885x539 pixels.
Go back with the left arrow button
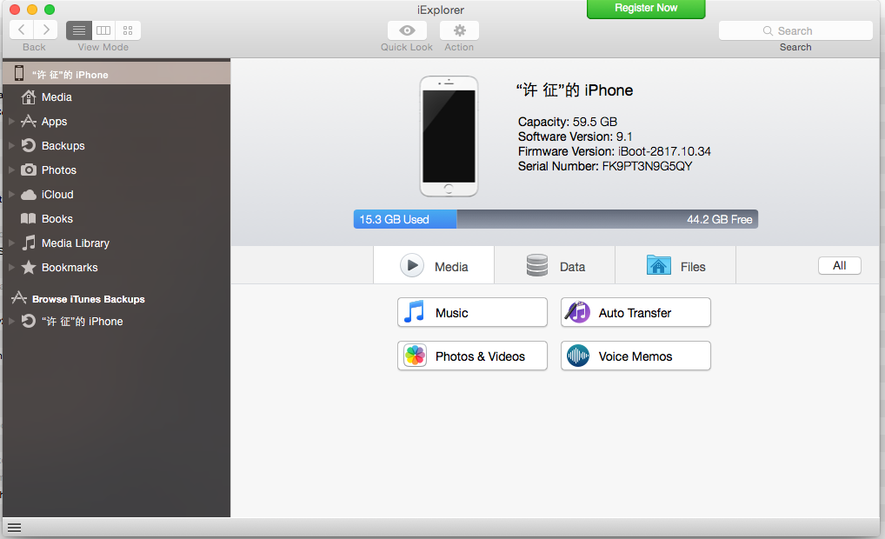point(22,30)
